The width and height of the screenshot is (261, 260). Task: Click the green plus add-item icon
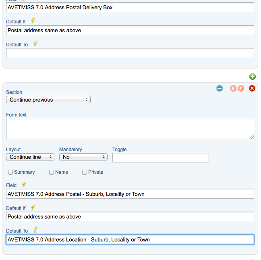(253, 77)
